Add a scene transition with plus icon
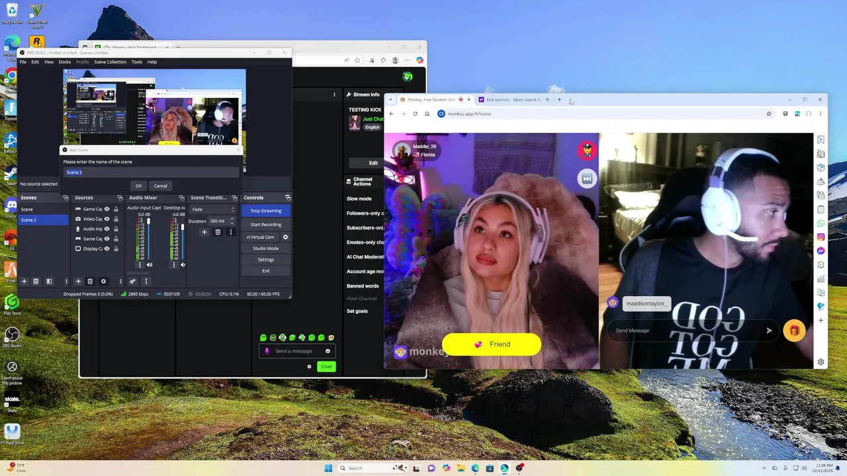 coord(204,232)
